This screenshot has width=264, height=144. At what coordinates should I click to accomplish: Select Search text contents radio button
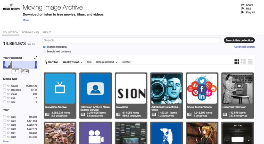pyautogui.click(x=44, y=52)
